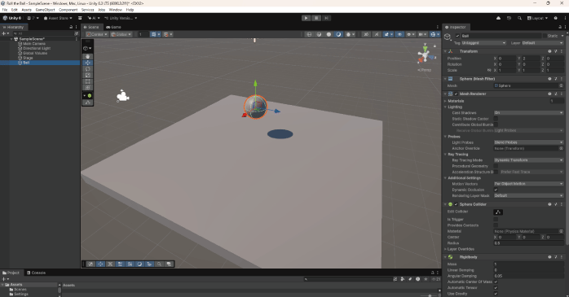Open the Tag dropdown
Screen dimensions: 569x297
pyautogui.click(x=483, y=43)
